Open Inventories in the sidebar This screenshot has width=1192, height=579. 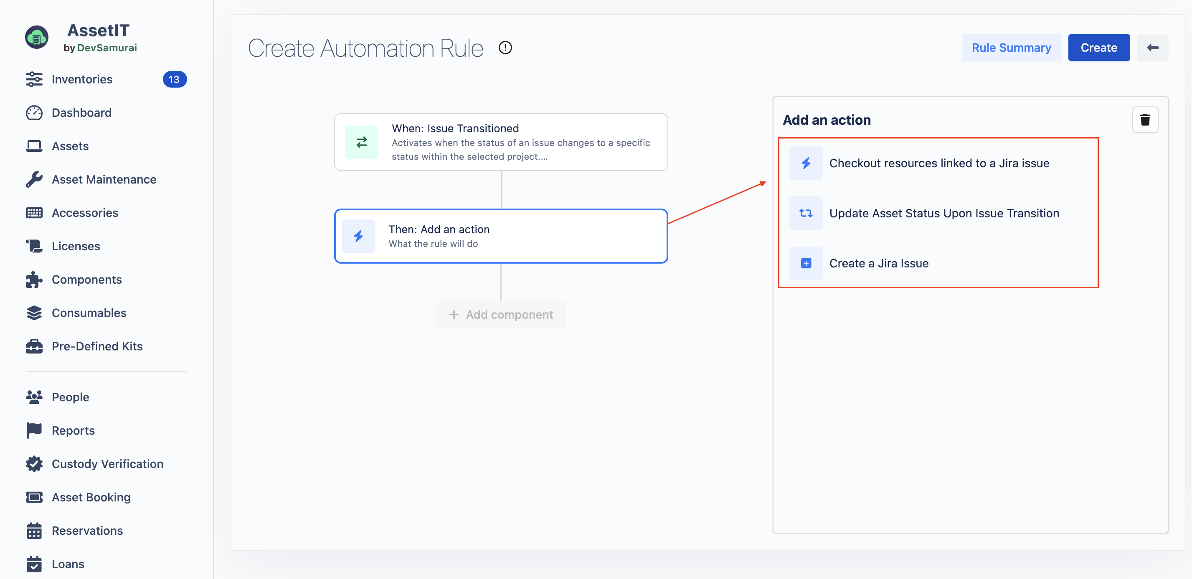pos(82,80)
